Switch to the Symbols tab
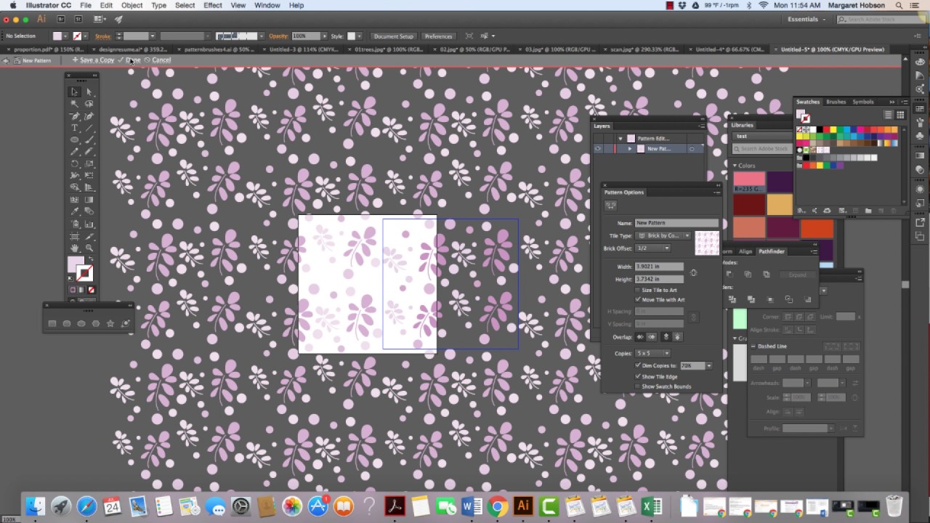The image size is (930, 523). tap(863, 102)
